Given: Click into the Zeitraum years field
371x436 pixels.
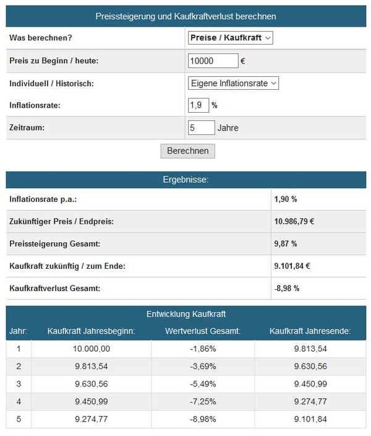Looking at the screenshot, I should click(x=202, y=128).
